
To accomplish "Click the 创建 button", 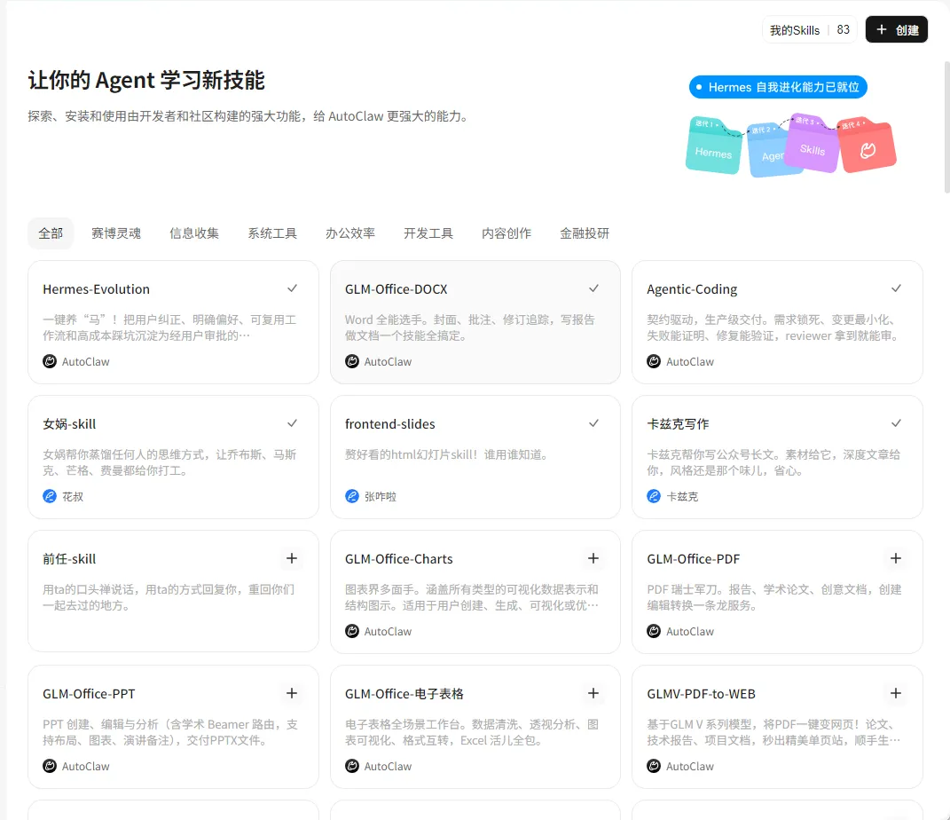I will pos(897,29).
